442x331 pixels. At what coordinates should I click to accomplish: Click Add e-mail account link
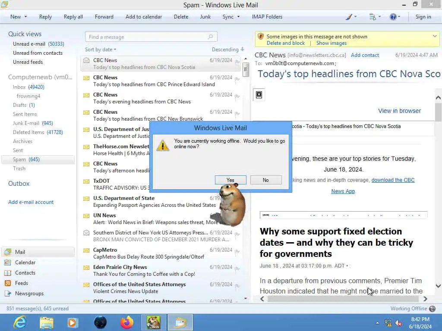coord(31,202)
